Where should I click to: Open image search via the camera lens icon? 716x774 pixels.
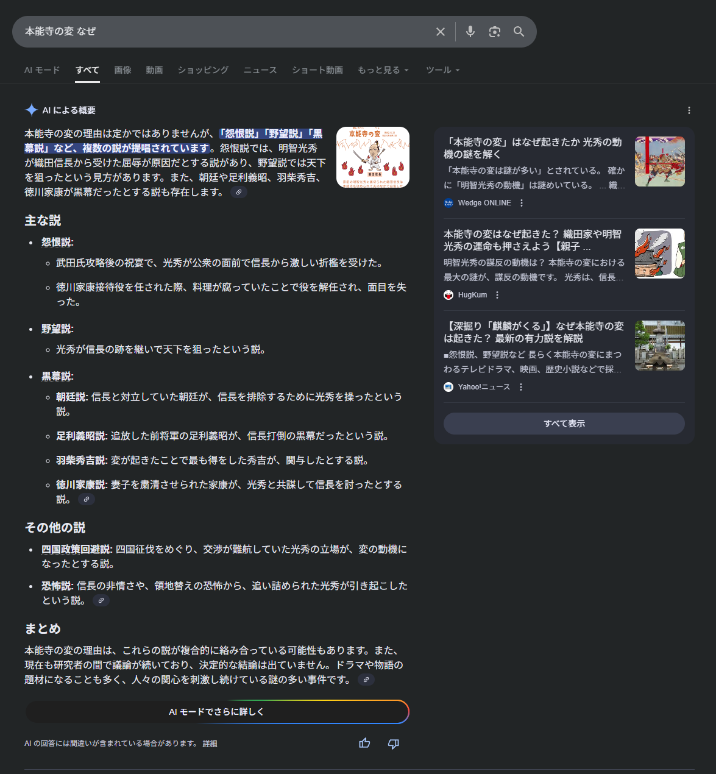pos(494,32)
